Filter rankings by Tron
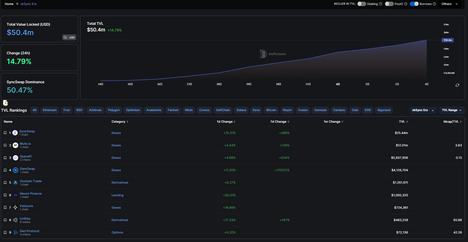468x242 pixels. pos(66,110)
